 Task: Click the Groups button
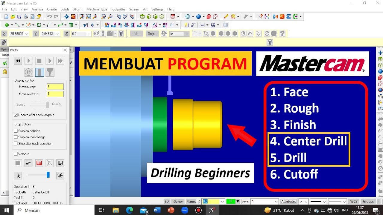click(x=368, y=202)
